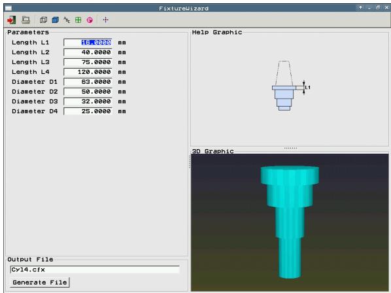Click the Output File name field Cyl4.cfx
391x293 pixels.
click(95, 269)
